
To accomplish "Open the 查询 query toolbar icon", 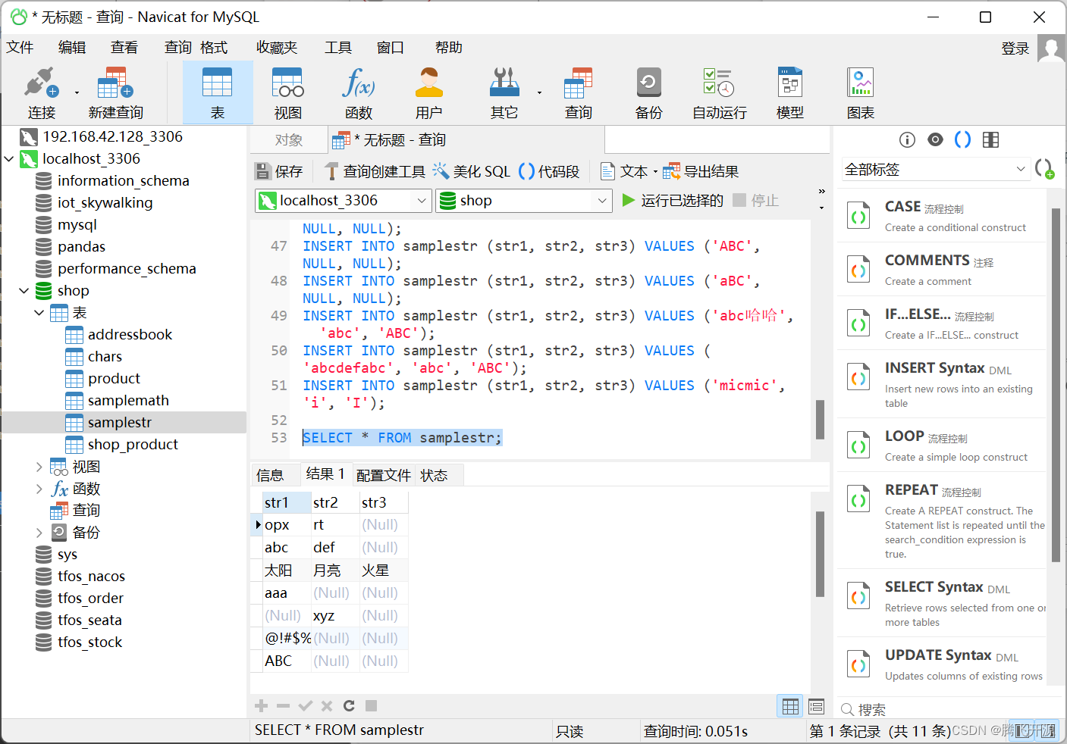I will tap(579, 92).
